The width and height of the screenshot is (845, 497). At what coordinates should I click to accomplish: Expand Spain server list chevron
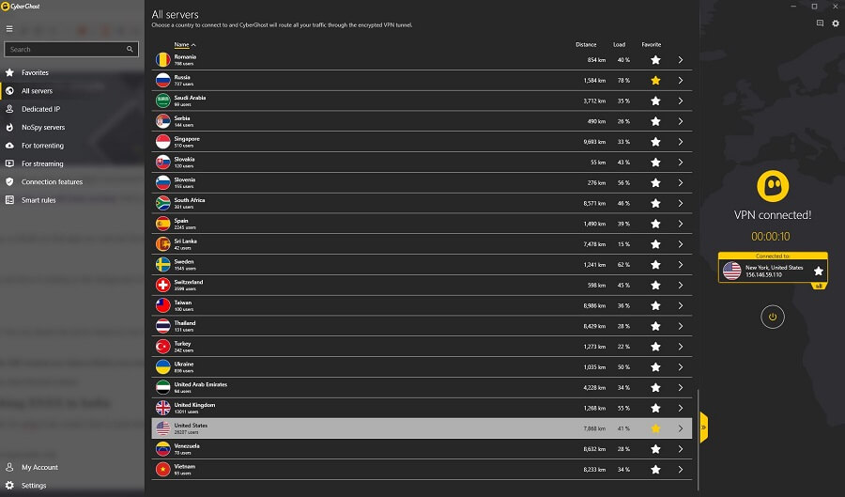click(681, 224)
